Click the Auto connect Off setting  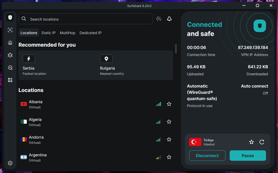(254, 90)
